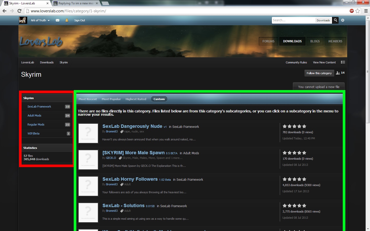Image resolution: width=370 pixels, height=231 pixels.
Task: Open the messages envelope icon
Action: [58, 20]
